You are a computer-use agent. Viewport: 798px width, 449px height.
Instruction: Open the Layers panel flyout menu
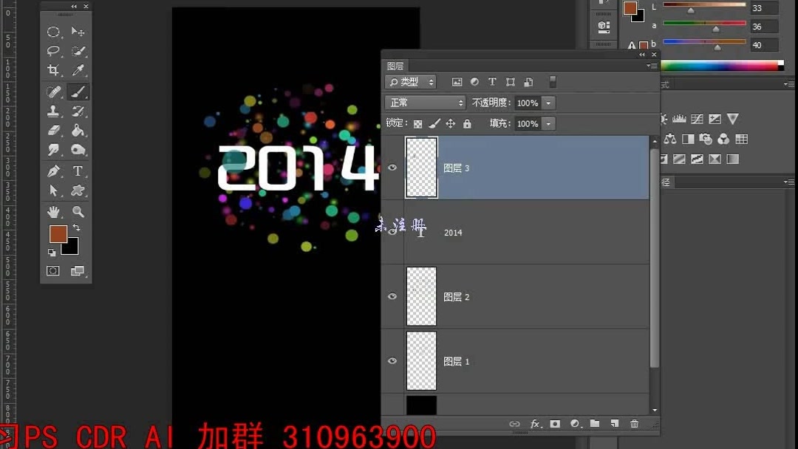click(x=653, y=65)
